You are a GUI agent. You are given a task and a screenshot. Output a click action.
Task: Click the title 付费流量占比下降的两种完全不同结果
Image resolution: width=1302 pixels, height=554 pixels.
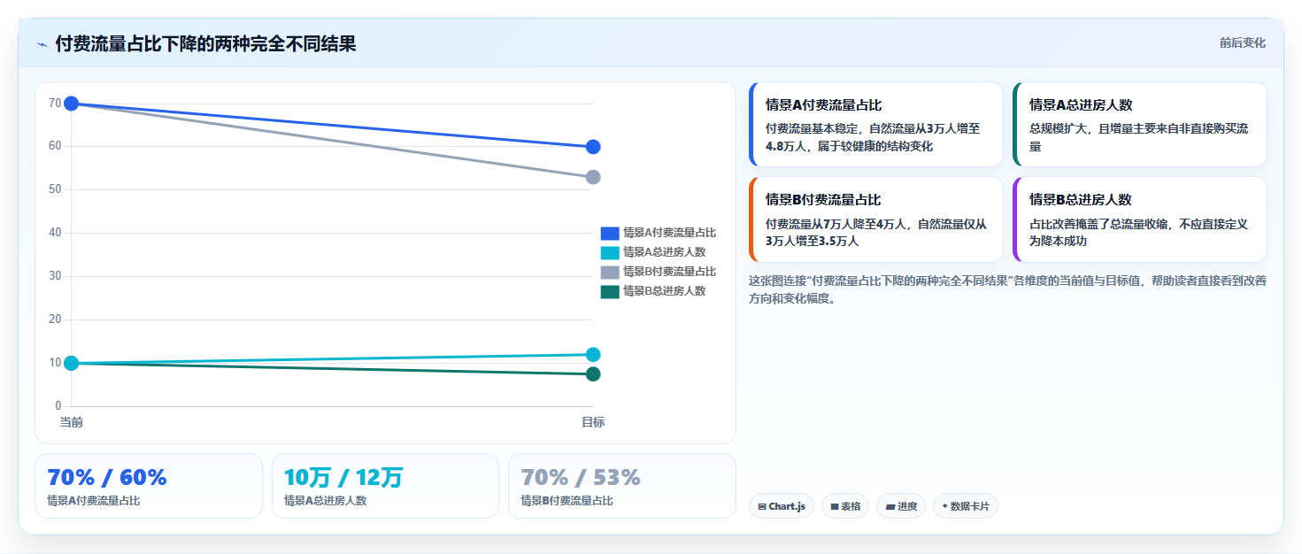[205, 43]
